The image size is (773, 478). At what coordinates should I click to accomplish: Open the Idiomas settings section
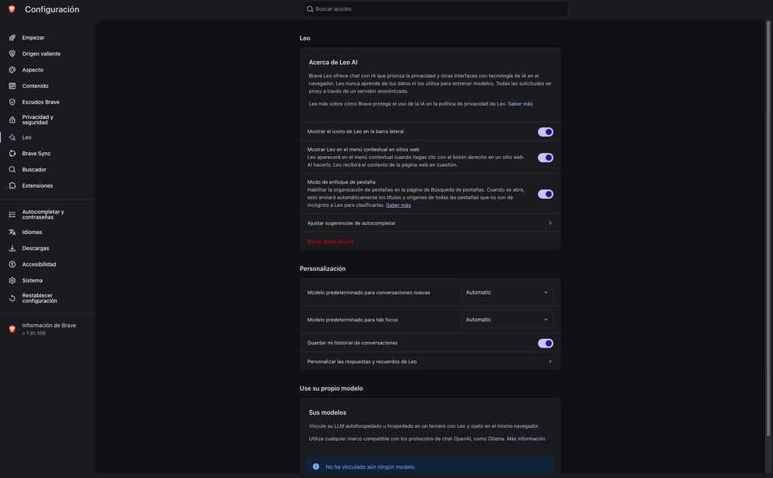pos(32,232)
